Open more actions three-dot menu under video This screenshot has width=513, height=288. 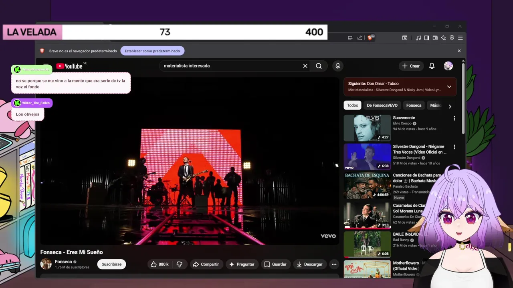point(334,264)
